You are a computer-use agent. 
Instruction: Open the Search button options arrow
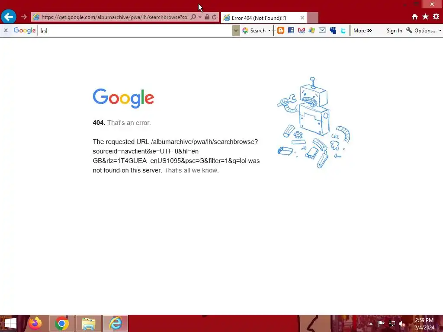(269, 31)
